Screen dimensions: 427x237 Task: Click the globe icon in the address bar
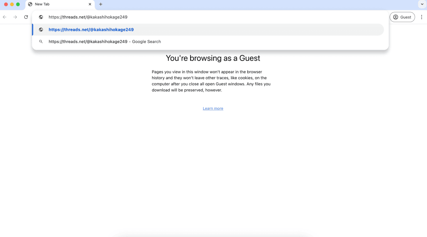(x=41, y=17)
